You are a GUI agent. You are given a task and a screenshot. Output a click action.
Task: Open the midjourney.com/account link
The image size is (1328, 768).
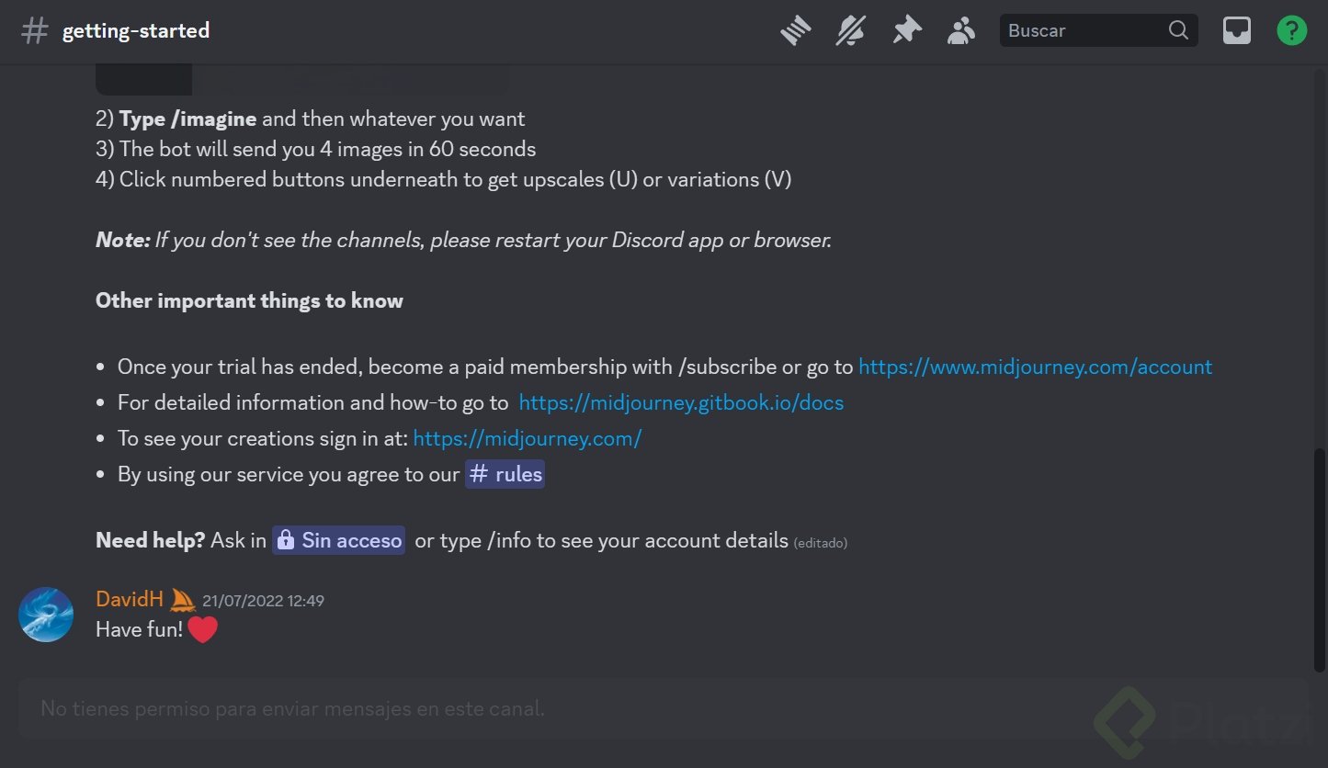coord(1035,367)
